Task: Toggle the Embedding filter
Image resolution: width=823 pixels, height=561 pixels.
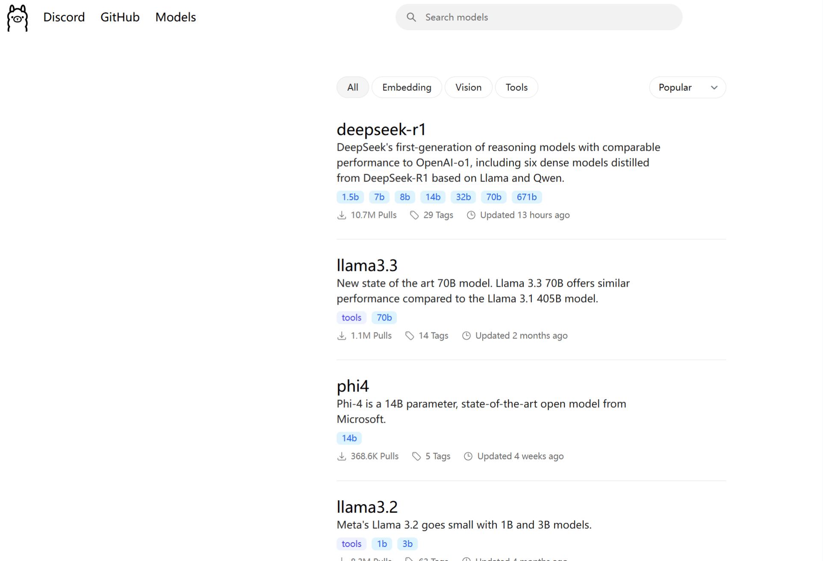Action: click(407, 87)
